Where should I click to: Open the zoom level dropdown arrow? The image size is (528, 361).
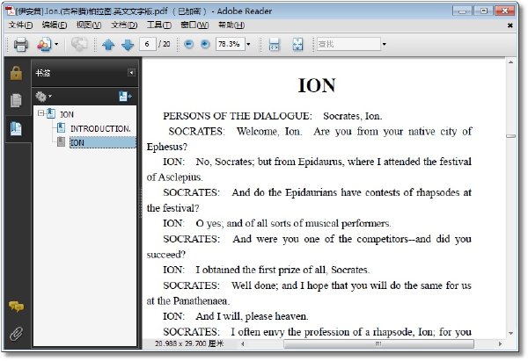pos(248,44)
